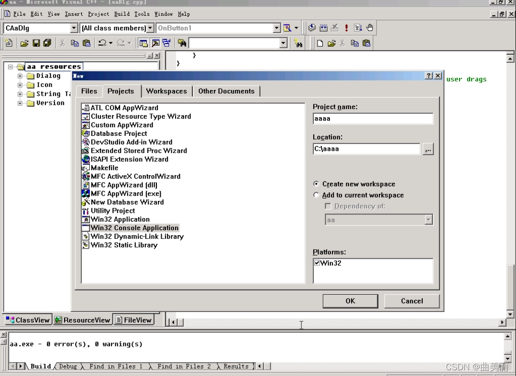
Task: Click the editor horizontal scrollbar right arrow
Action: tap(502, 322)
